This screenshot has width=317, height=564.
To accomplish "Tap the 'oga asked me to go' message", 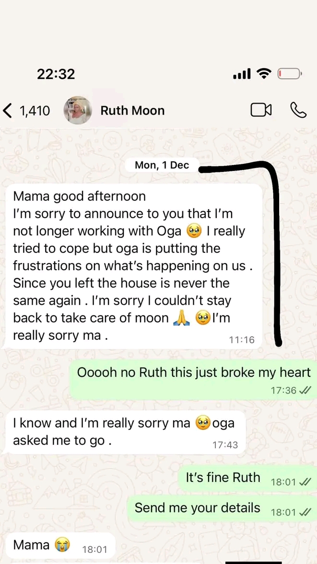I will point(126,432).
